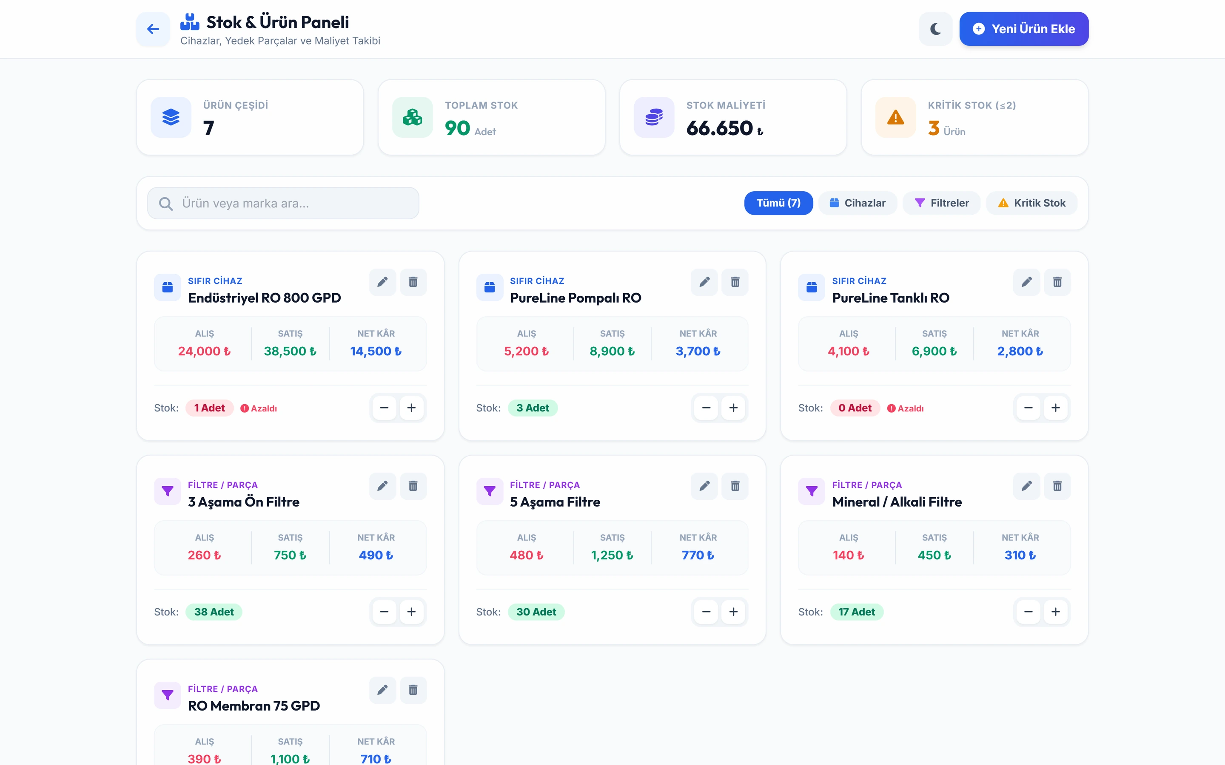Click the Ürün Çeşidi layers icon
The image size is (1225, 765).
point(171,117)
